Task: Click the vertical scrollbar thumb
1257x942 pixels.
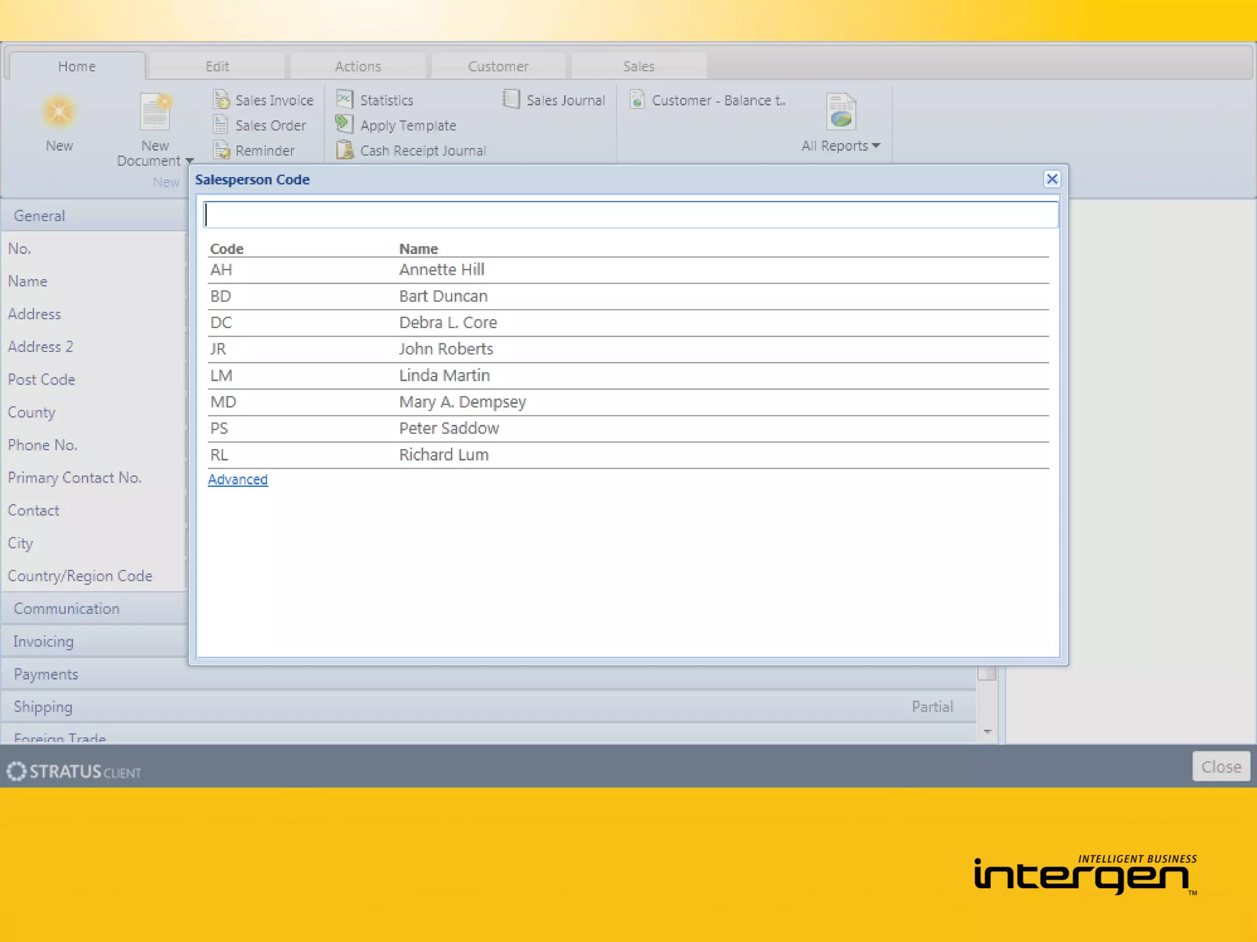Action: pyautogui.click(x=987, y=673)
